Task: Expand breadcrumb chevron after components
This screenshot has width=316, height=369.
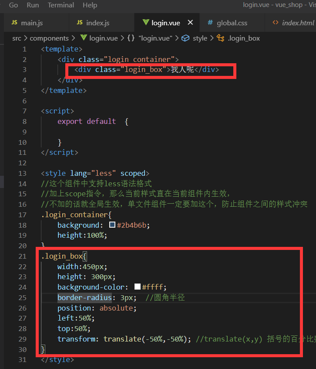Action: (73, 38)
